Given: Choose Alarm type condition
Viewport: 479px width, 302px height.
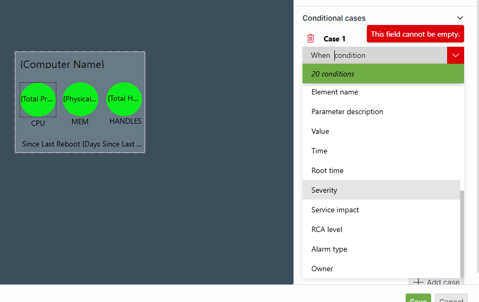Looking at the screenshot, I should pyautogui.click(x=329, y=249).
